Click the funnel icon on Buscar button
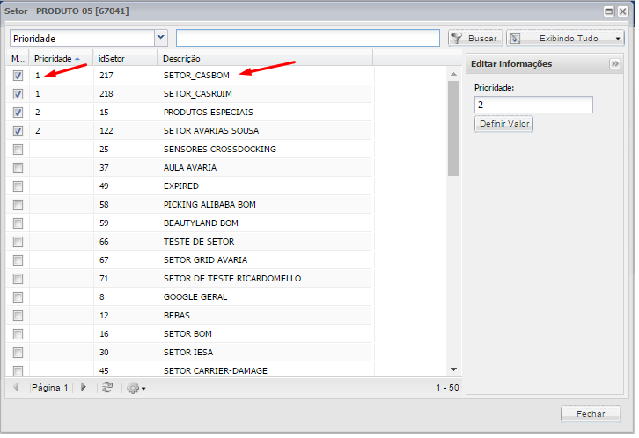The image size is (639, 438). click(x=457, y=39)
